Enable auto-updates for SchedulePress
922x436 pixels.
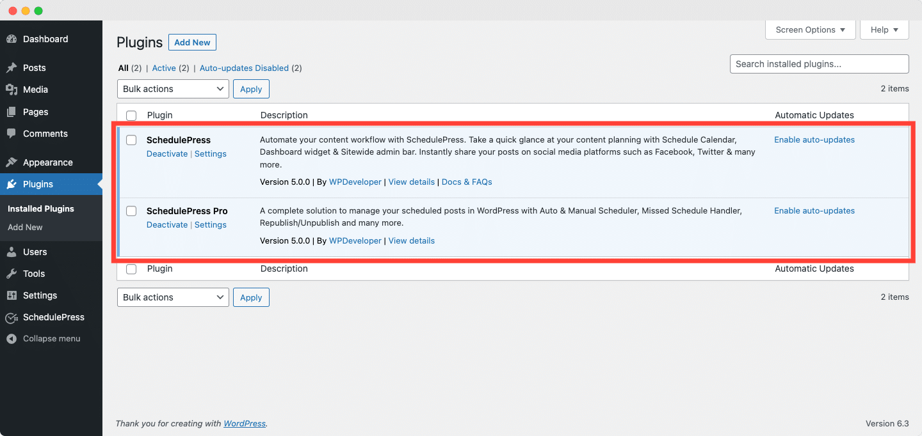point(814,140)
